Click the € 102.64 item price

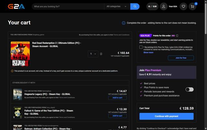pyautogui.click(x=123, y=53)
